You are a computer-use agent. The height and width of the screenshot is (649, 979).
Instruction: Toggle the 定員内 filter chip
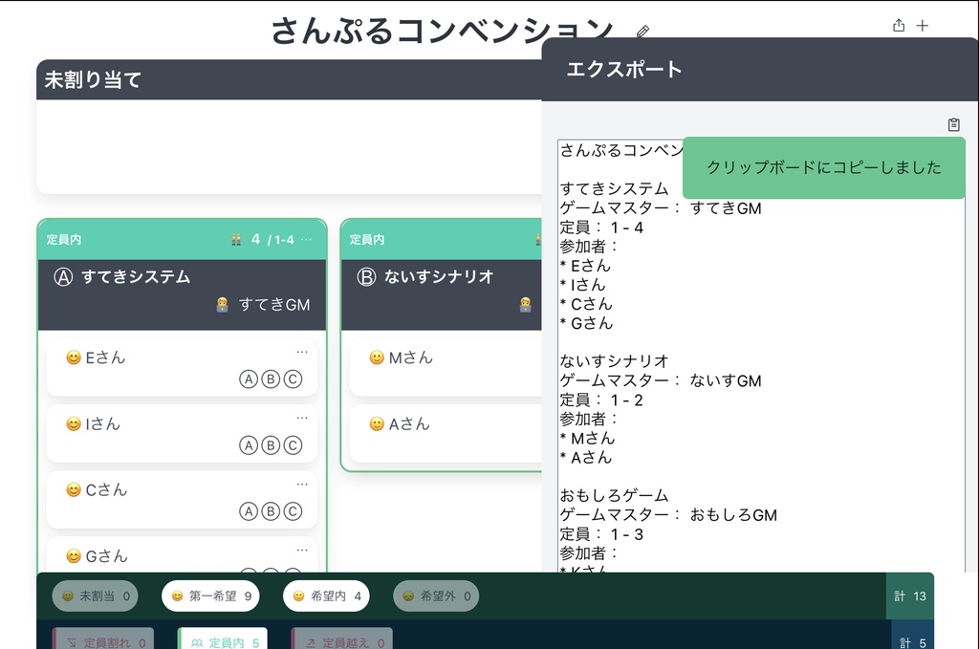click(223, 641)
